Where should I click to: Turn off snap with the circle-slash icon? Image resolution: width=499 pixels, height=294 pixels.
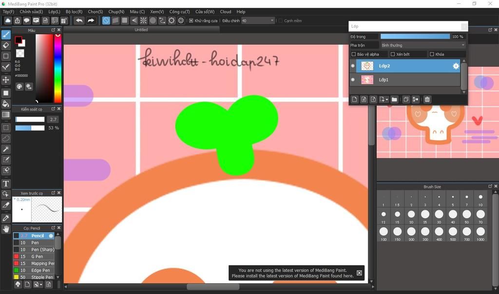pos(106,20)
